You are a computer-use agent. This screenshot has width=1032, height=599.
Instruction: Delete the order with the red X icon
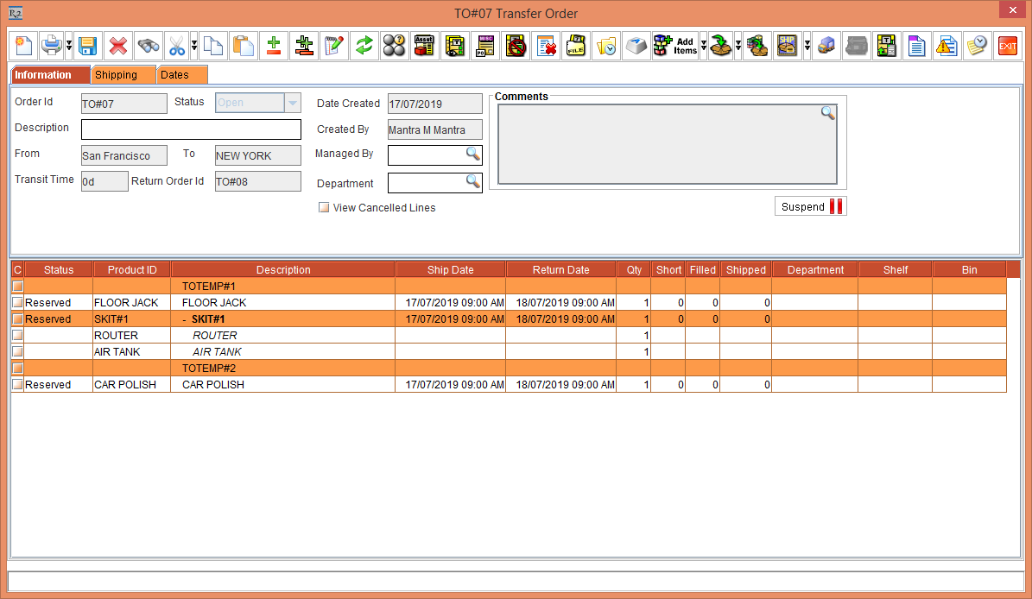coord(118,46)
